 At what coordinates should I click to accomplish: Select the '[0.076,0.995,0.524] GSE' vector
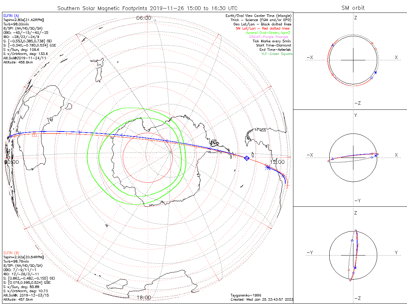30,283
